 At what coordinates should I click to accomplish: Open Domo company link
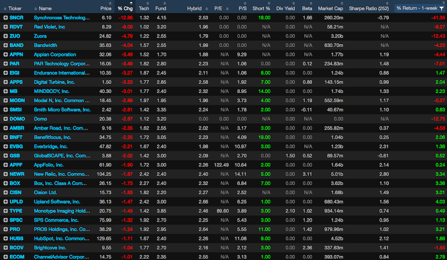click(40, 119)
